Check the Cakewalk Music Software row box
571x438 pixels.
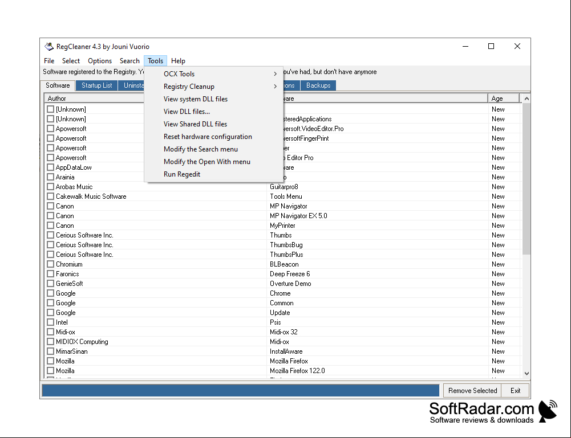51,197
